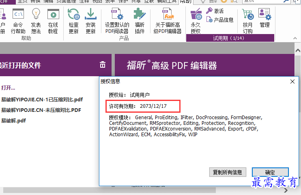
Task: Click the 授权信息 dialog title
Action: pos(110,81)
